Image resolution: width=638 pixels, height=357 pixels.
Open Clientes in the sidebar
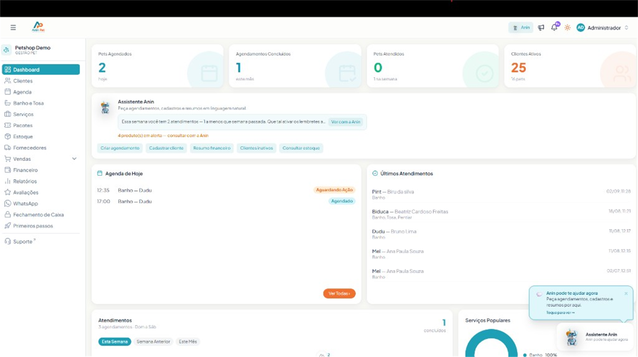41,81
